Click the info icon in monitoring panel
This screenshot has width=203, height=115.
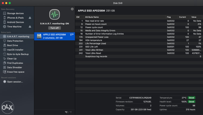[72, 9]
